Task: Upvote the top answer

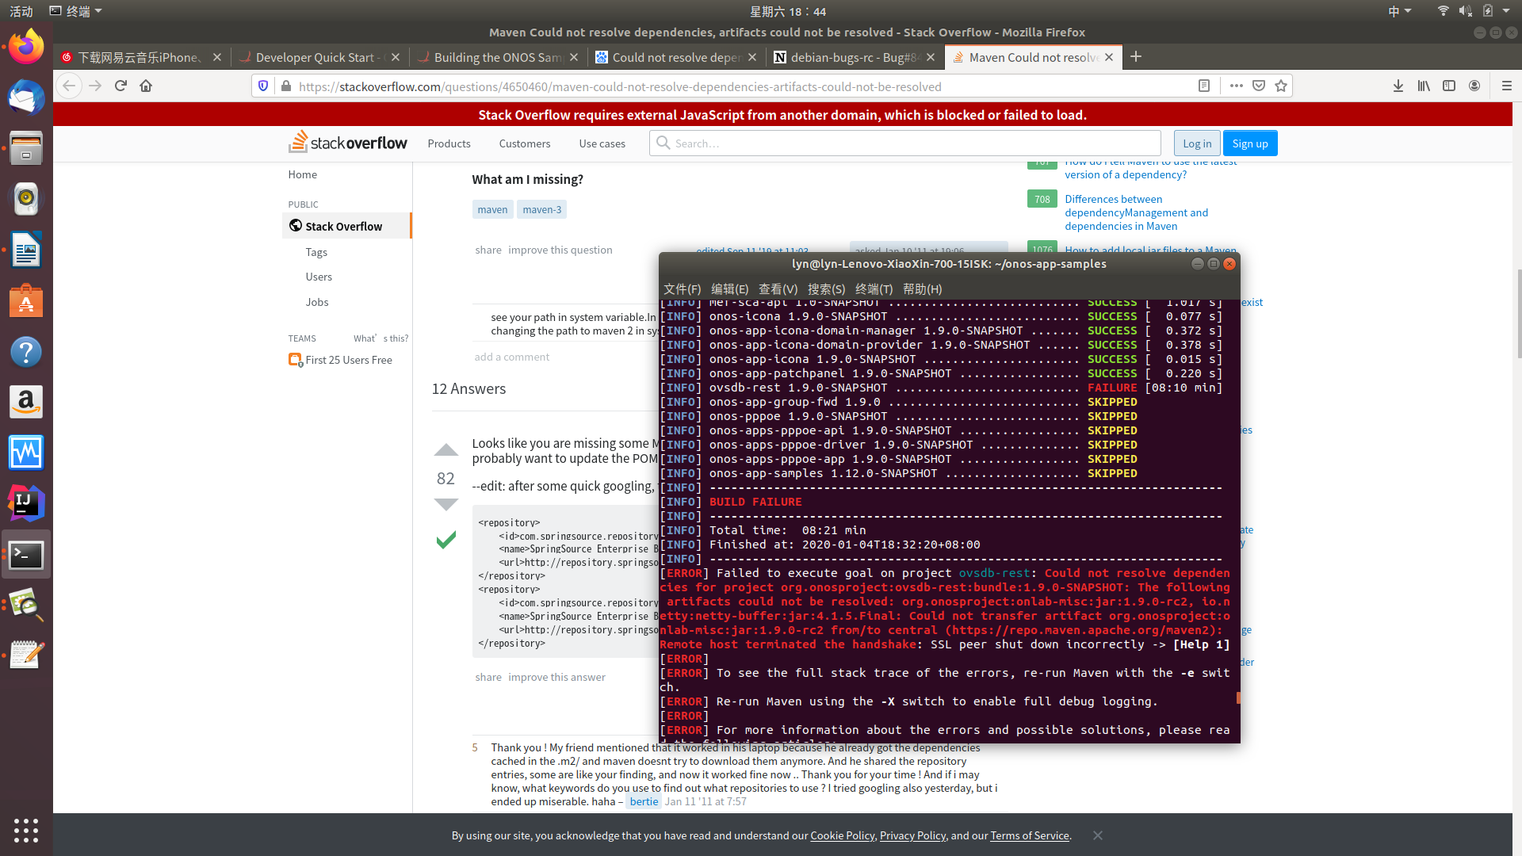Action: [x=446, y=450]
